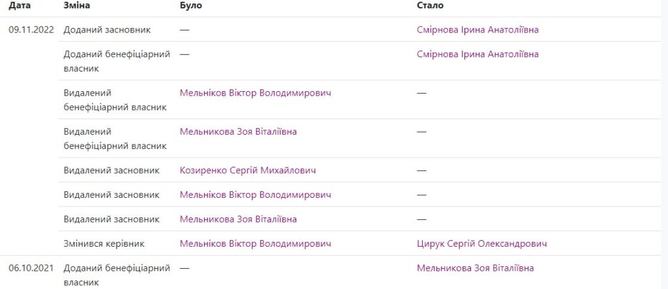Click the Дата column header
Image resolution: width=668 pixels, height=289 pixels.
(x=20, y=5)
